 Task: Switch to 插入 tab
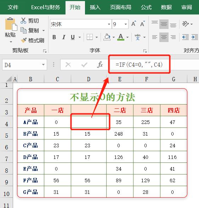pos(95,7)
